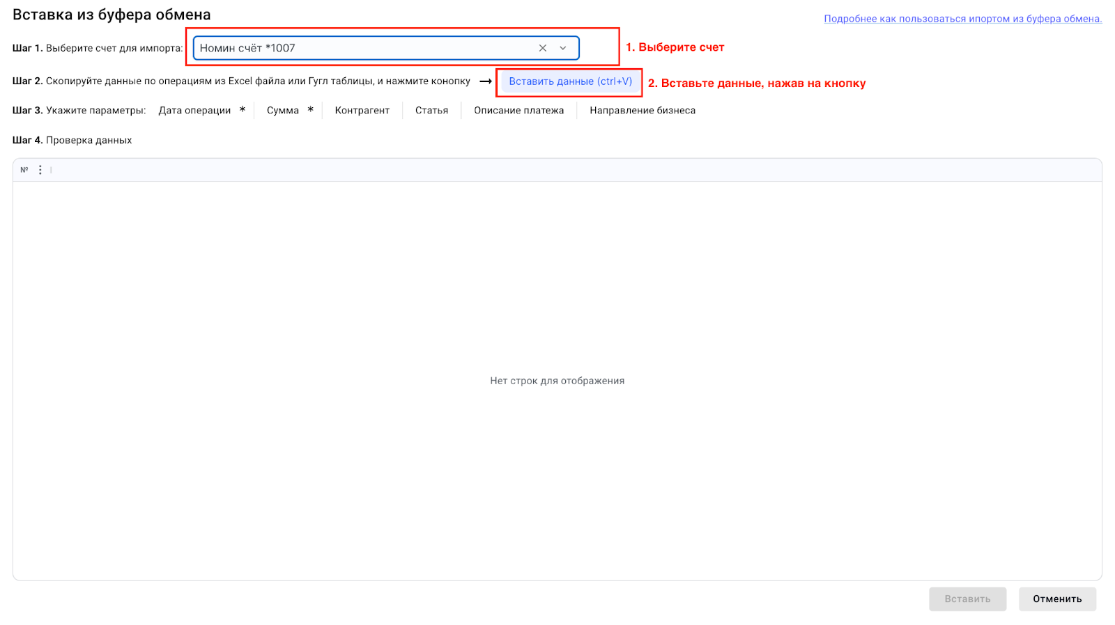The height and width of the screenshot is (625, 1115).
Task: Click the '№' column header
Action: click(24, 170)
